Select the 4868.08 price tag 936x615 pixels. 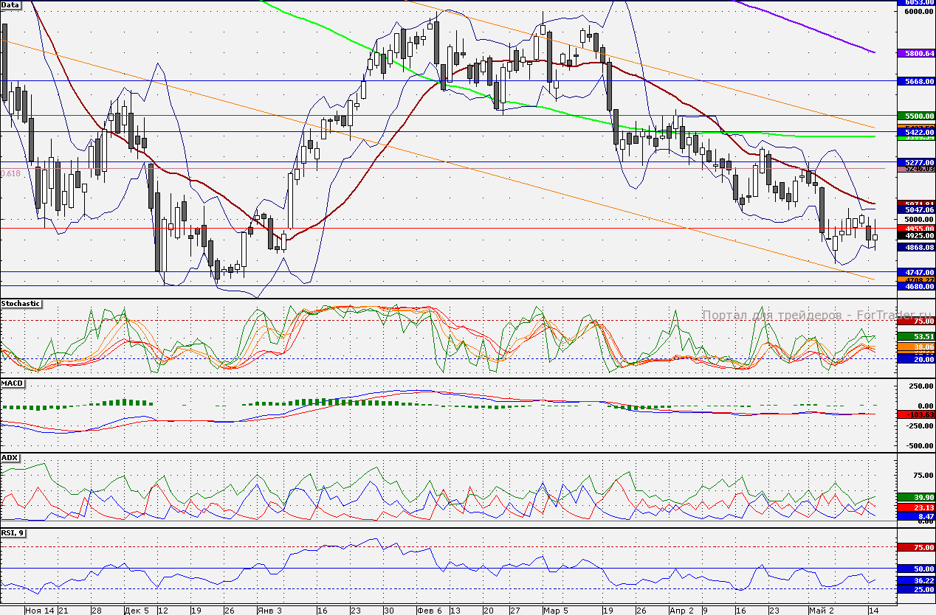tap(915, 248)
